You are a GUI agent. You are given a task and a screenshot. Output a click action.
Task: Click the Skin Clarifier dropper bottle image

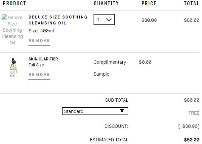tap(13, 67)
